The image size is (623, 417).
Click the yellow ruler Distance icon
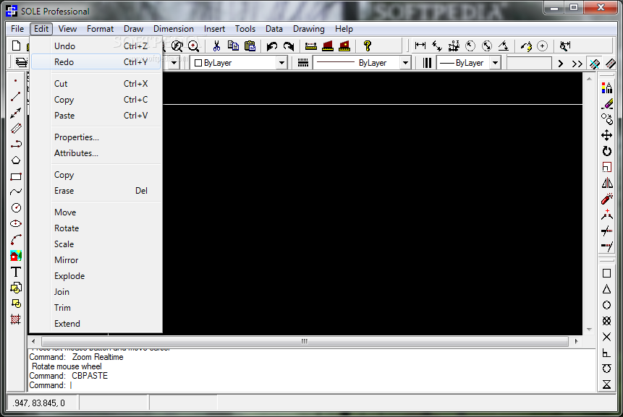311,46
